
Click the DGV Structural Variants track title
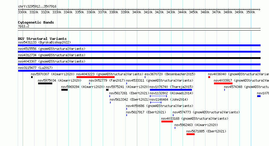42,39
